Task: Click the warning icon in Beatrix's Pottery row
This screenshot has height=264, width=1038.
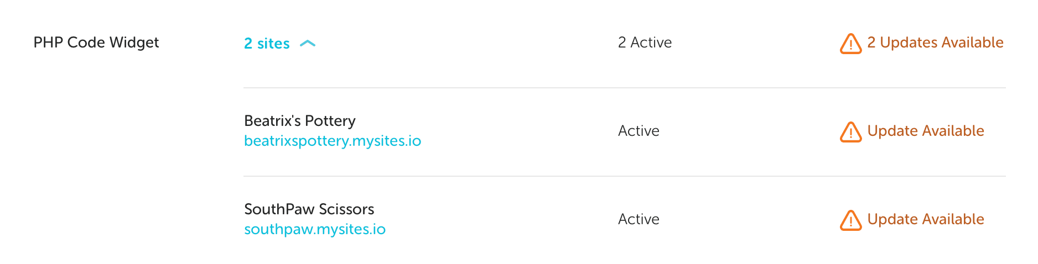Action: 850,132
